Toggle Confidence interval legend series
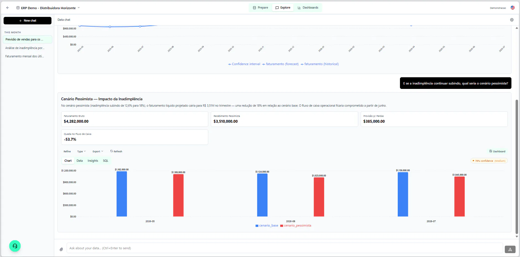The height and width of the screenshot is (257, 520). pyautogui.click(x=244, y=64)
